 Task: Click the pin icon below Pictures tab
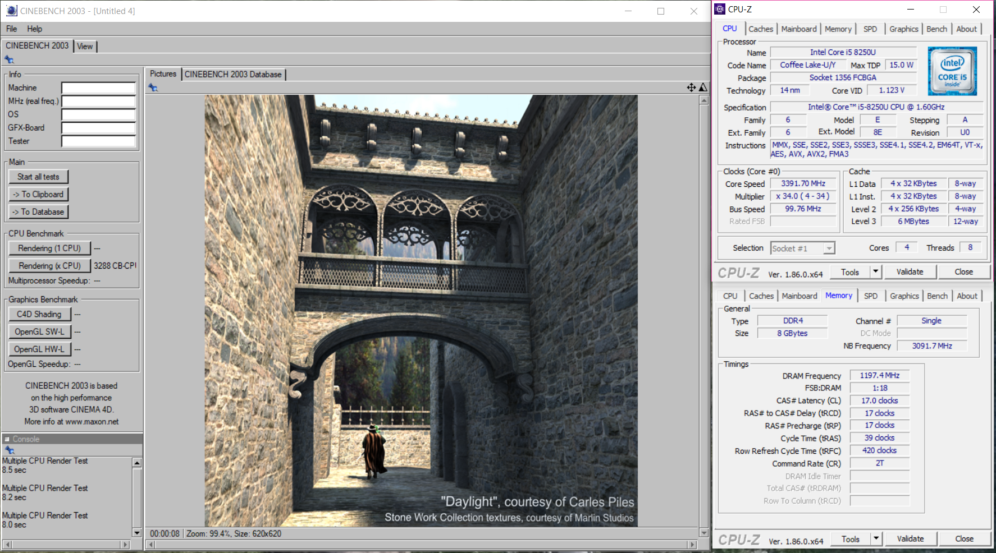pyautogui.click(x=153, y=87)
